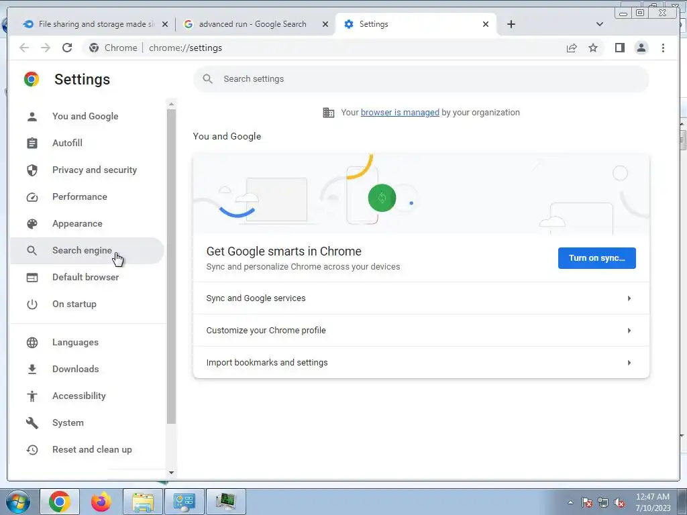Click sidebar scrollbar up arrow
The height and width of the screenshot is (515, 687).
pos(171,104)
